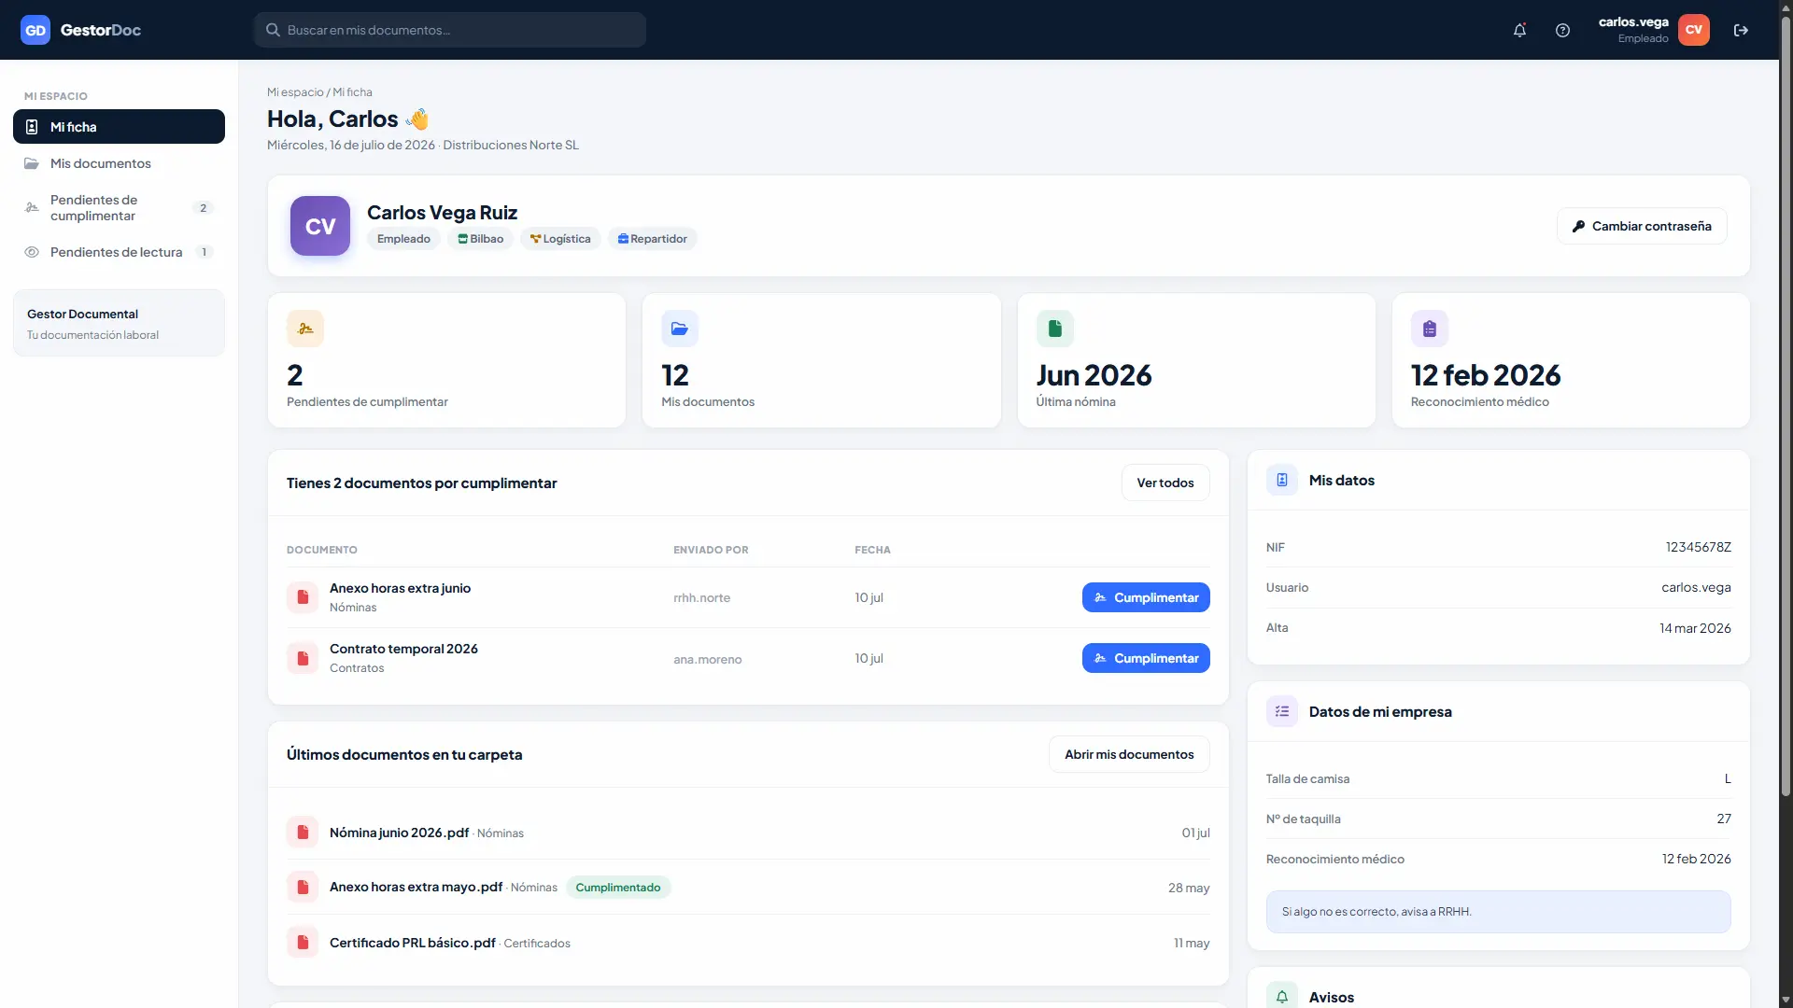Click the Certificado PRL básico.pdf file name
Image resolution: width=1793 pixels, height=1008 pixels.
412,943
